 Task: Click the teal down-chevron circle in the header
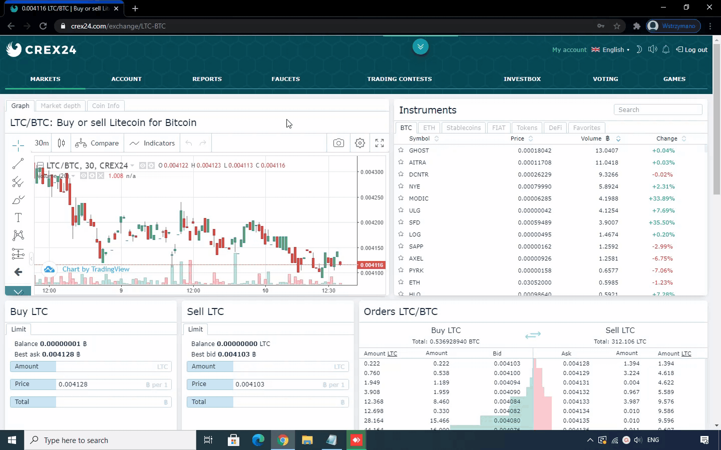coord(421,46)
